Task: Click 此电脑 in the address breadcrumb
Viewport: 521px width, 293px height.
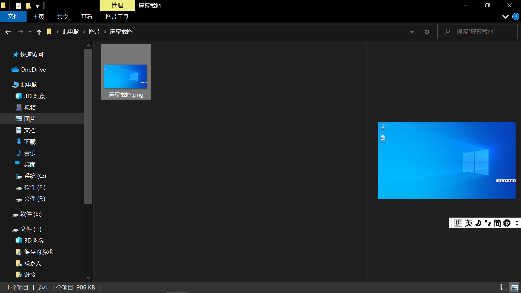Action: pos(71,32)
